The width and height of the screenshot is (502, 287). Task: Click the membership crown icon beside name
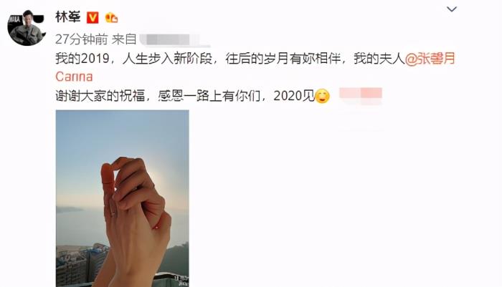point(111,18)
